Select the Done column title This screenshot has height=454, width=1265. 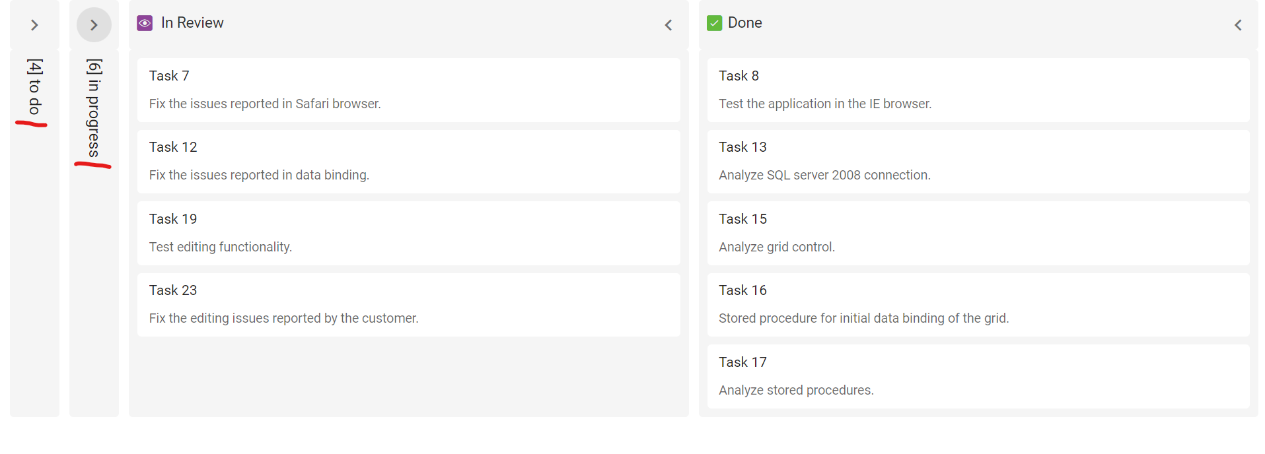tap(744, 22)
